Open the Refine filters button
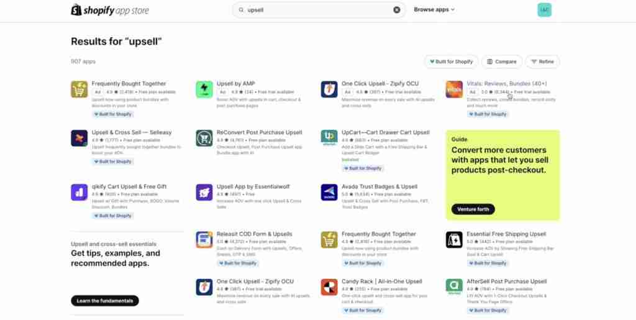Screen dimensions: 636x320 tap(542, 62)
